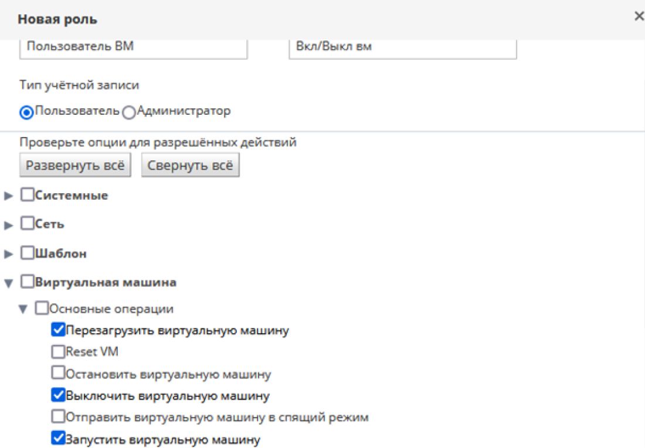Collapse the Основные операции subgroup
The width and height of the screenshot is (645, 448).
23,309
